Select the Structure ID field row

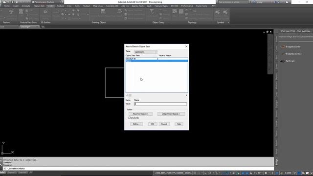tap(156, 59)
